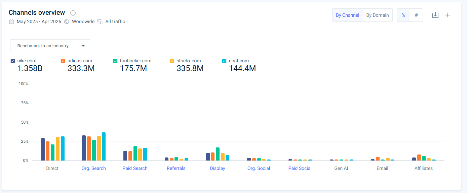This screenshot has width=467, height=193.
Task: Click the Worldwide region text
Action: tap(83, 21)
